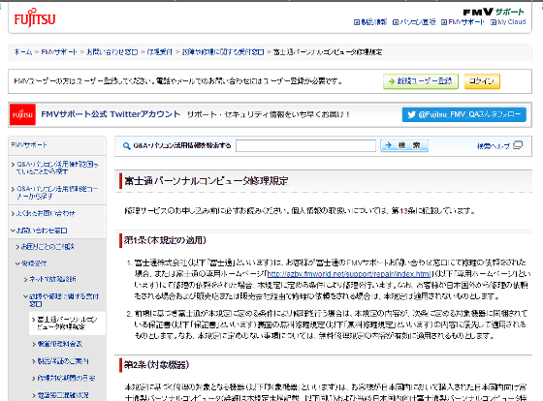Click the FMVサポート breadcrumb link
Screen dimensions: 543x401
pyautogui.click(x=59, y=52)
